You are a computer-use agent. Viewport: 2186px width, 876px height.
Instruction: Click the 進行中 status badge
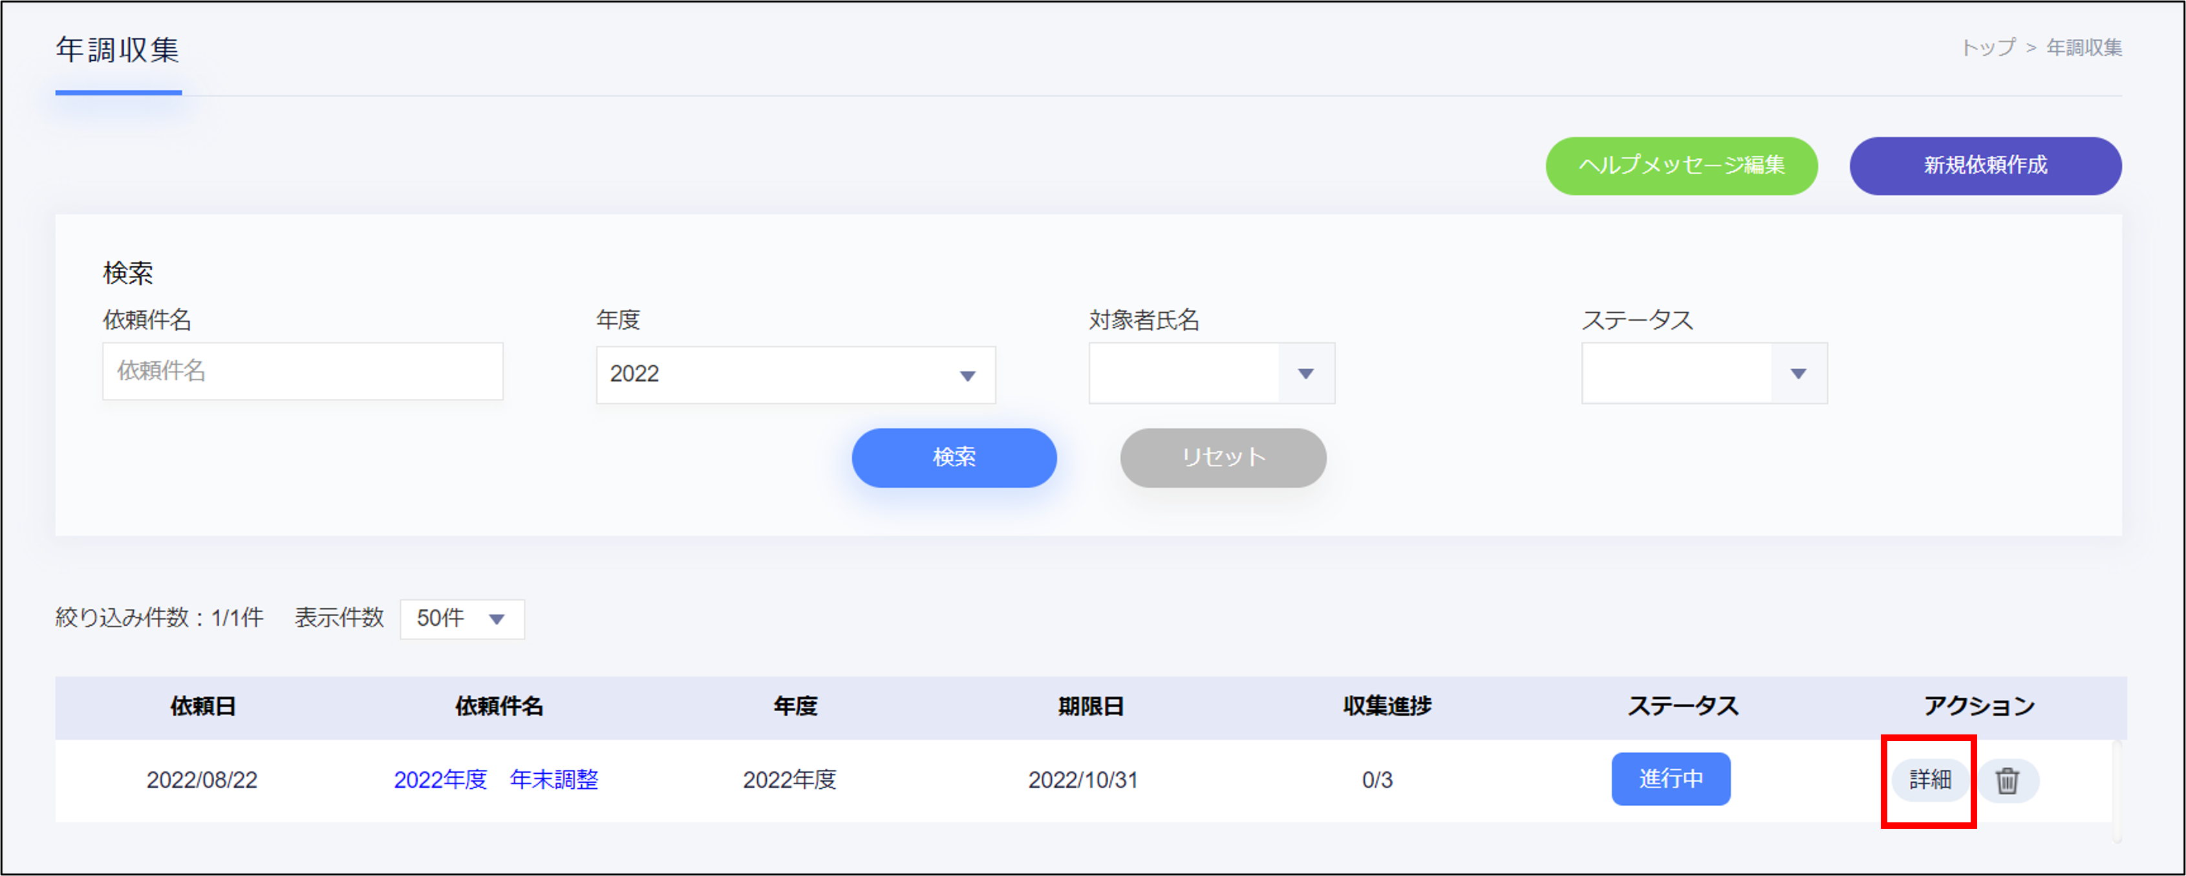[x=1670, y=778]
